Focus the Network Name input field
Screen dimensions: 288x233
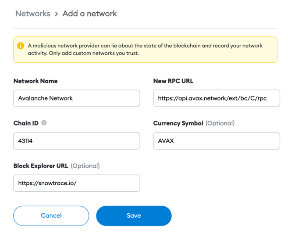click(x=77, y=98)
